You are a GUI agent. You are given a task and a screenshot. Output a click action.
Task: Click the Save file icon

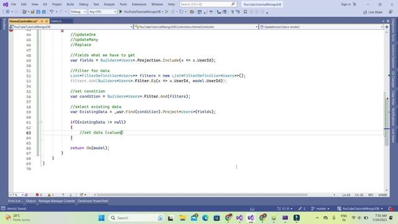(x=38, y=12)
